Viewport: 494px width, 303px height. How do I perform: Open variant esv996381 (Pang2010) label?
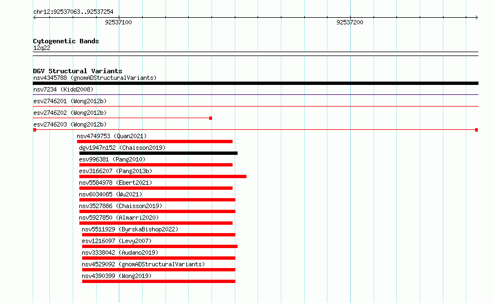coord(112,159)
